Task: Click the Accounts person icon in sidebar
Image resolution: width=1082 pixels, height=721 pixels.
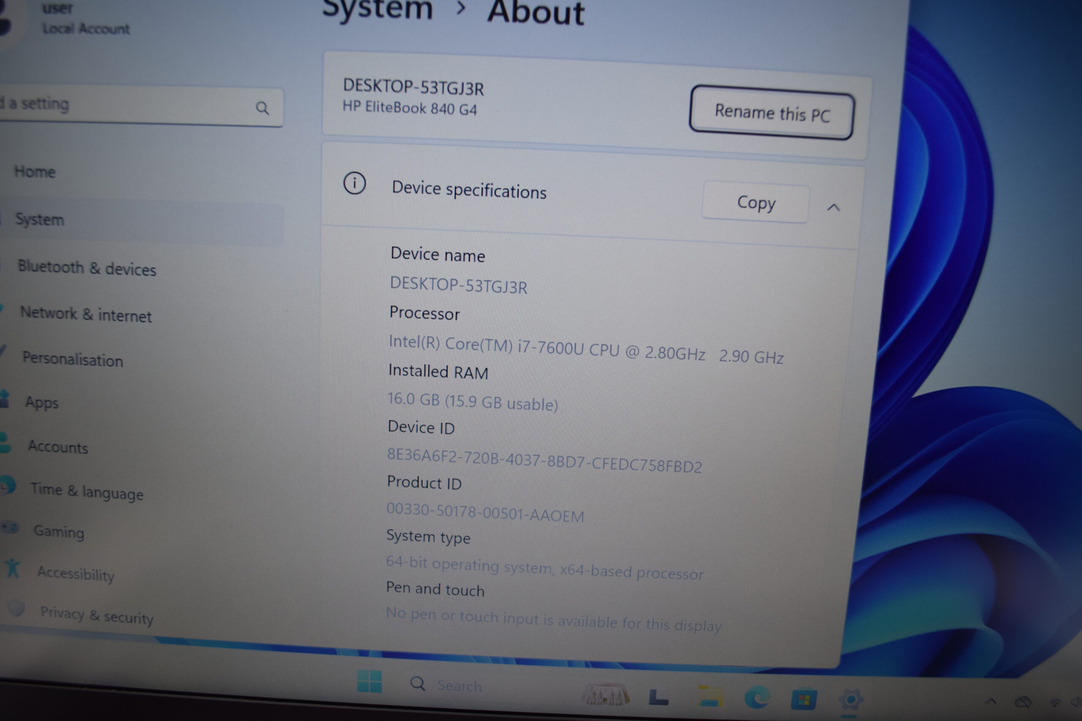Action: 5,443
